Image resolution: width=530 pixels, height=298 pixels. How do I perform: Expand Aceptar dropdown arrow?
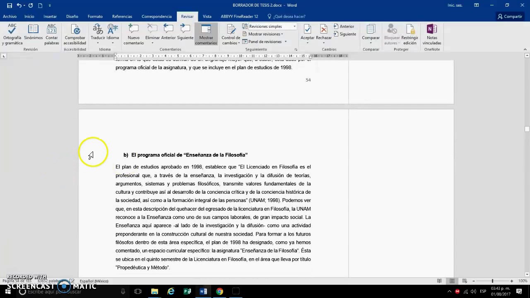(307, 43)
